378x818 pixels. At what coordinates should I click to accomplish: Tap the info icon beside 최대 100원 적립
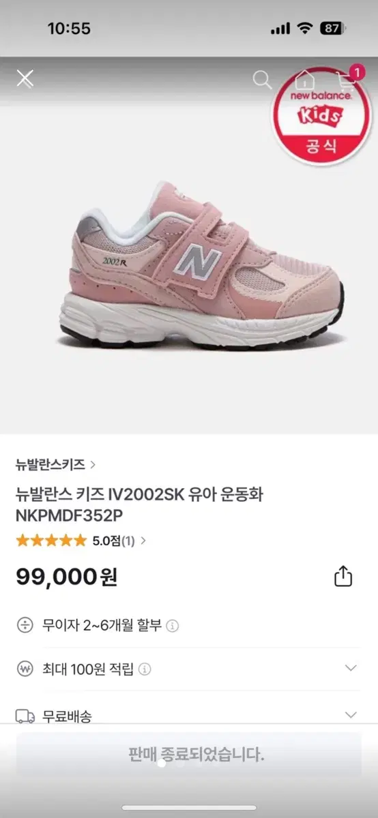pyautogui.click(x=145, y=669)
